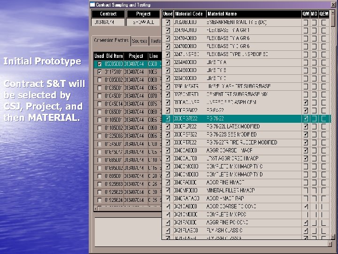This screenshot has height=254, width=338.
Task: Select LIME TY C material name
Action: [216, 78]
